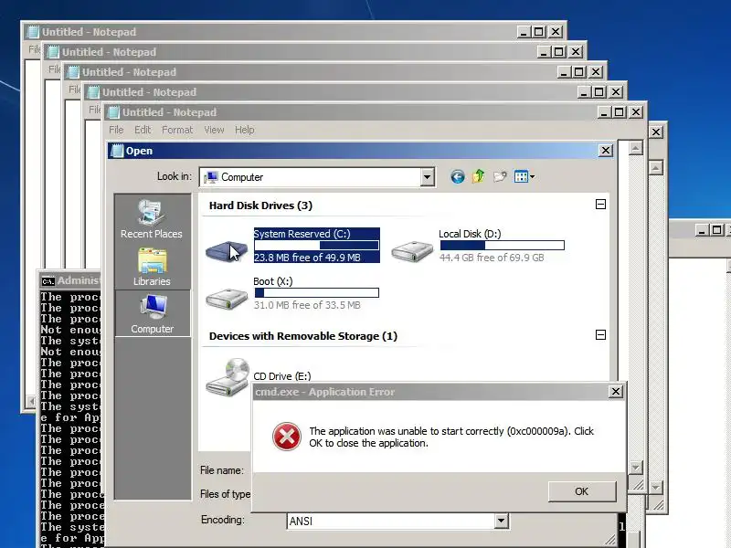Select Recent Places in the sidebar
731x548 pixels.
click(x=152, y=219)
